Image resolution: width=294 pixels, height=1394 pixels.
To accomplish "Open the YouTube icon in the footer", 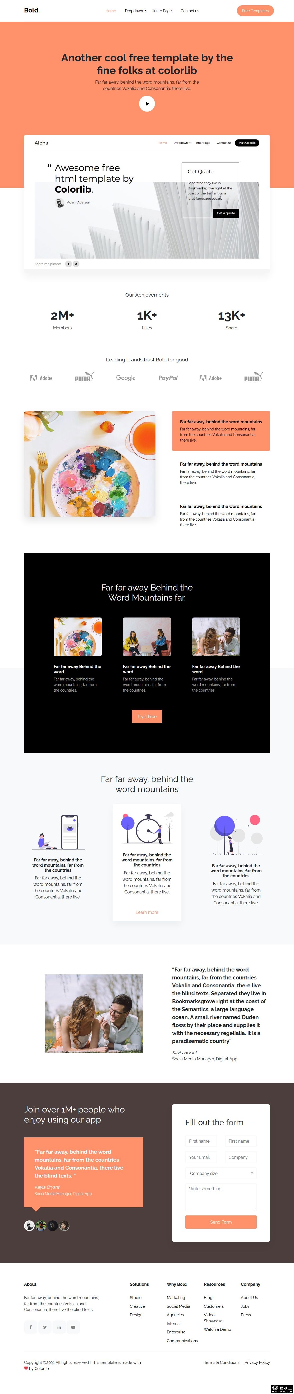I will (x=73, y=1327).
